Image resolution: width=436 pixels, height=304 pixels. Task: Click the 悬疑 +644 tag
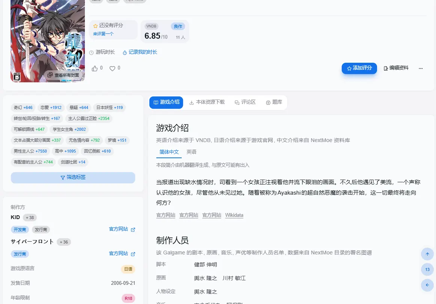[x=79, y=107]
